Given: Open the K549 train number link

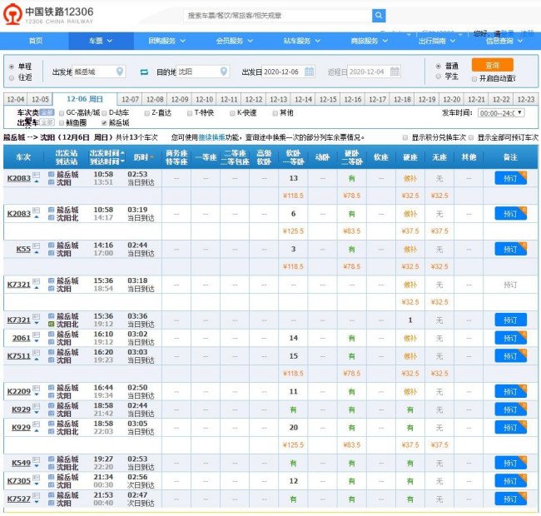Looking at the screenshot, I should [22, 463].
